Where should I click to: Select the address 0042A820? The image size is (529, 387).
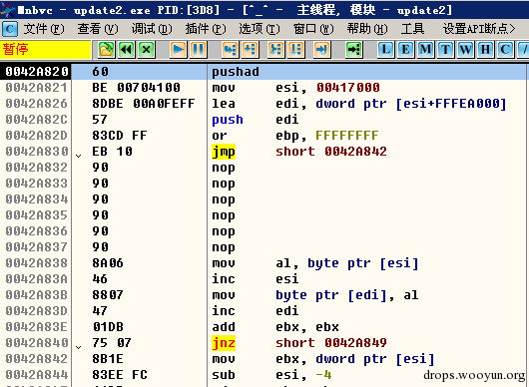click(x=37, y=72)
